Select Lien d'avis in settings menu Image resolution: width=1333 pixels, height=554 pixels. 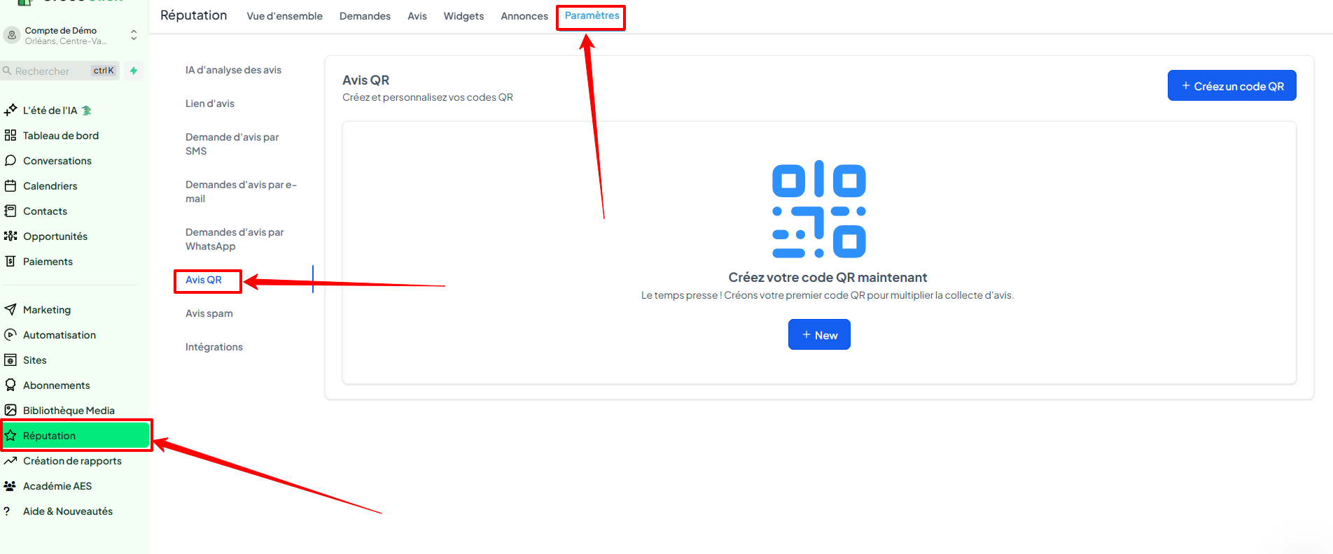click(210, 104)
